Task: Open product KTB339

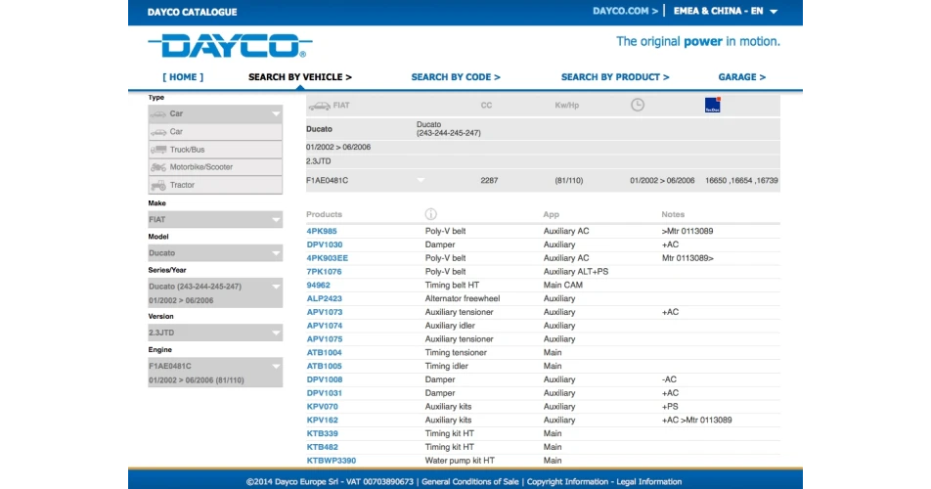Action: (323, 434)
